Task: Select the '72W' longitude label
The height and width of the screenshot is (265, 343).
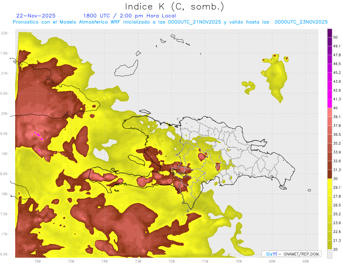Action: (x=171, y=261)
